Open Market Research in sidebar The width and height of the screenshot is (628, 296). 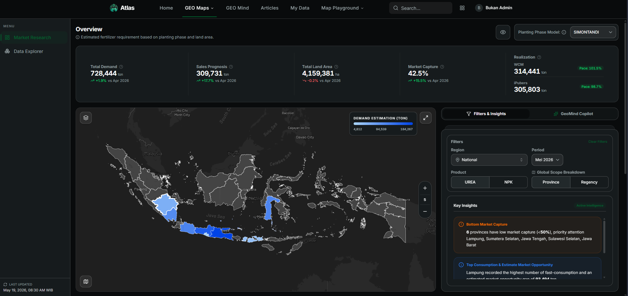click(34, 37)
